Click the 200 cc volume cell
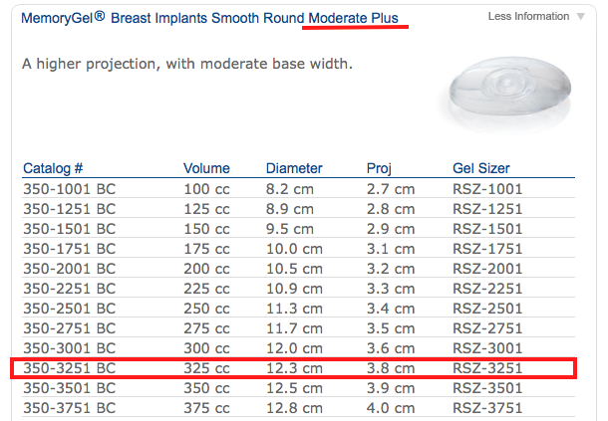This screenshot has height=421, width=608. 206,269
